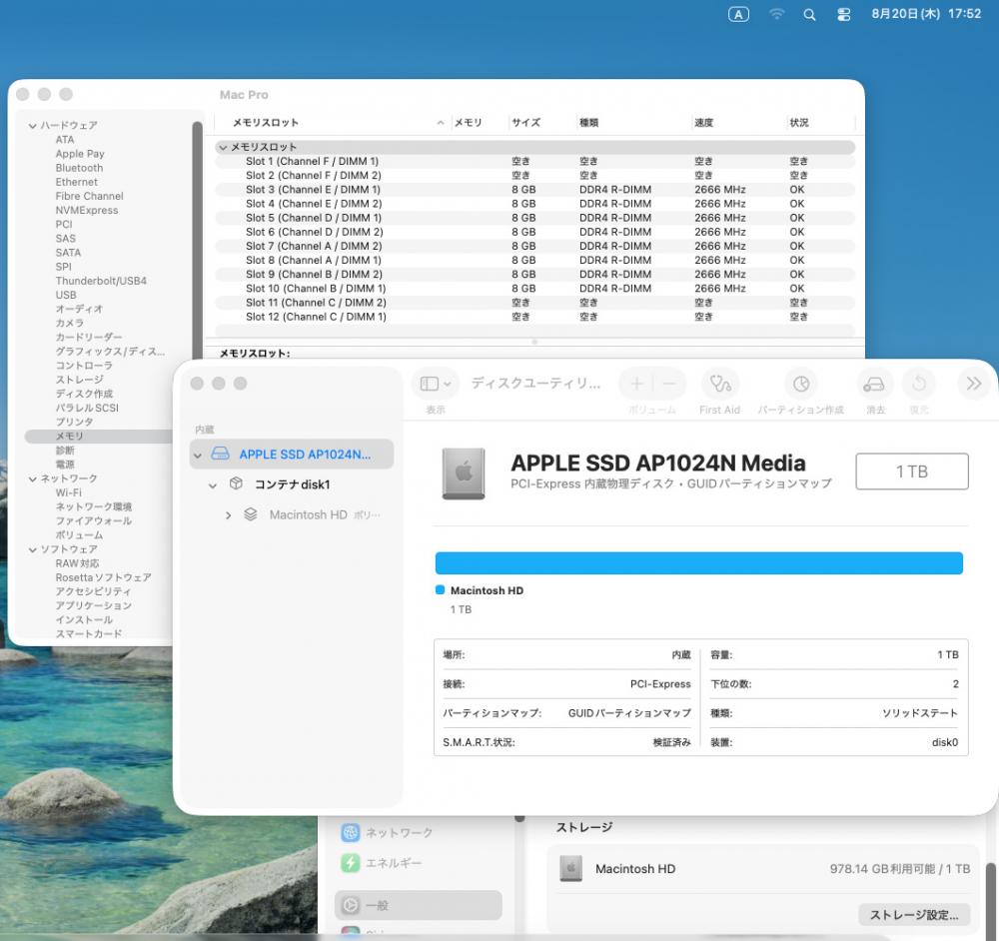Select 一般 in System Settings sidebar
999x941 pixels.
click(418, 905)
